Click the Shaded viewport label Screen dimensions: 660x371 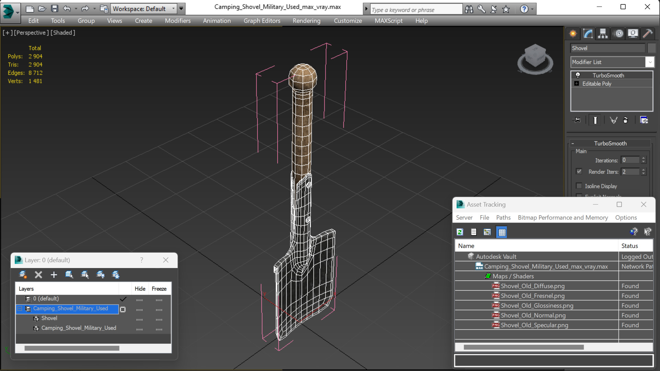tap(63, 33)
